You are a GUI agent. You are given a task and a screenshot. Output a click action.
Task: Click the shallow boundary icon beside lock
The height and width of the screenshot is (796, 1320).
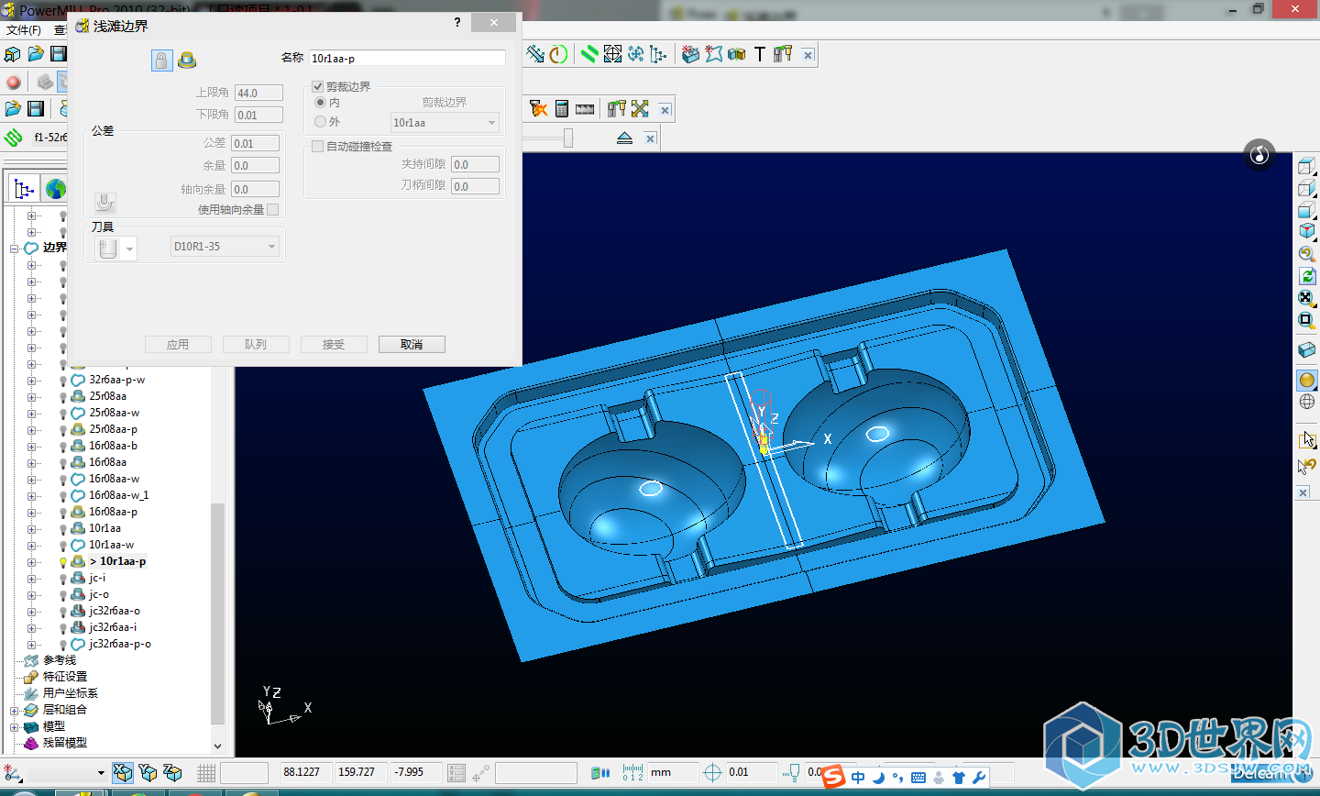[187, 61]
